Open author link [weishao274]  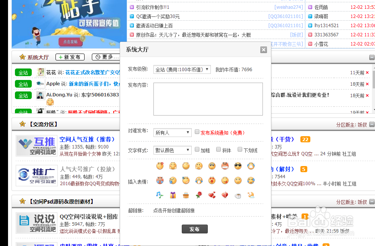289,7
